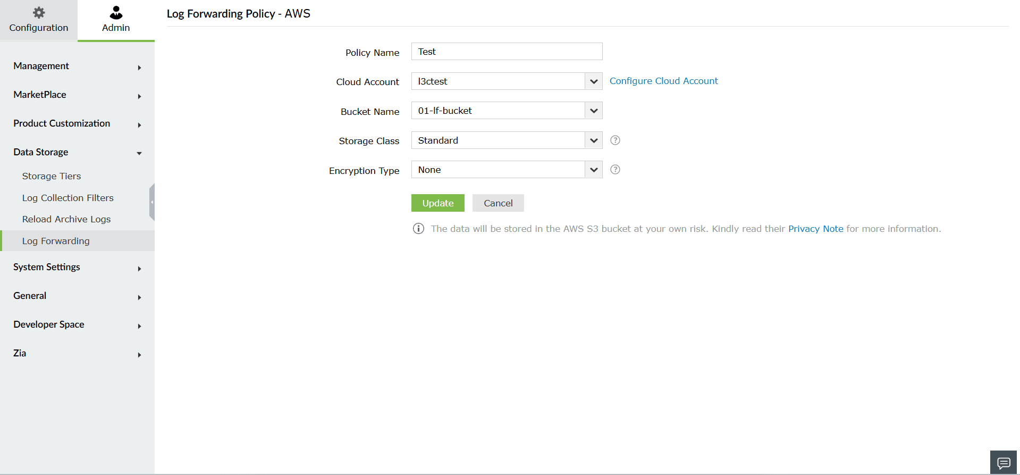Open Log Collection Filters page
1020x475 pixels.
68,198
